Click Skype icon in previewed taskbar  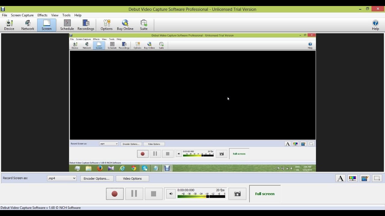[145, 168]
